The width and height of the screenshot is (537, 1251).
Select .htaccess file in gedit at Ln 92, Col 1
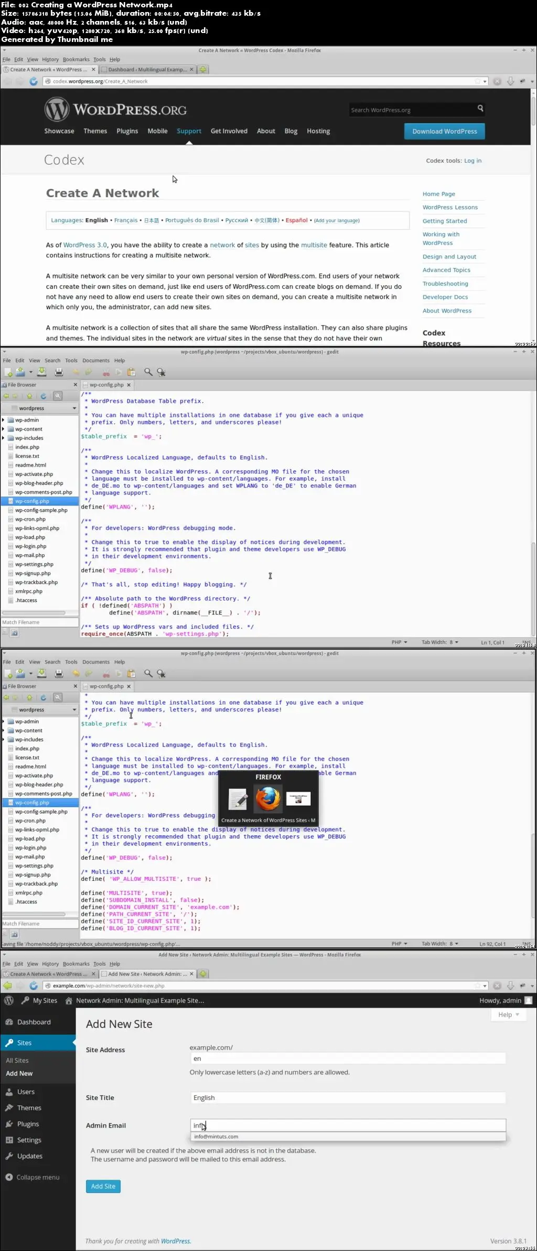pyautogui.click(x=26, y=902)
